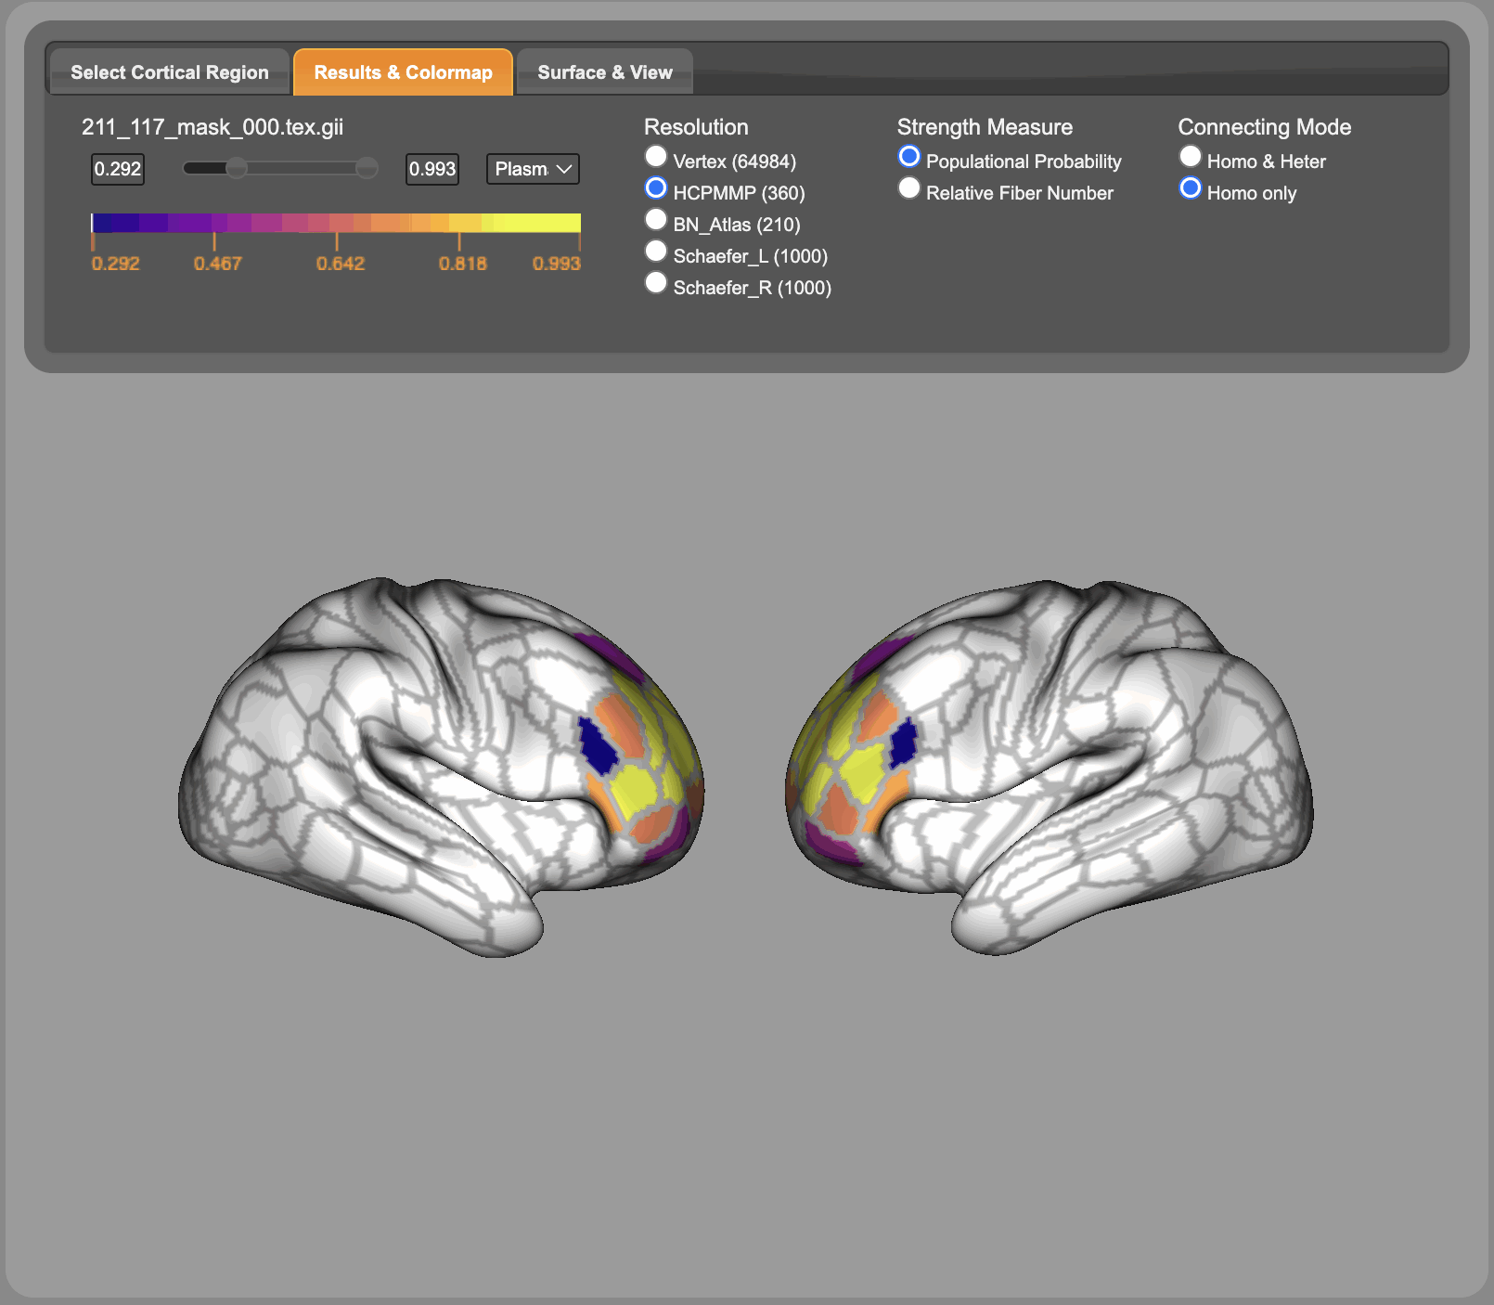Select Homo only connecting mode
The image size is (1494, 1305).
[x=1191, y=188]
